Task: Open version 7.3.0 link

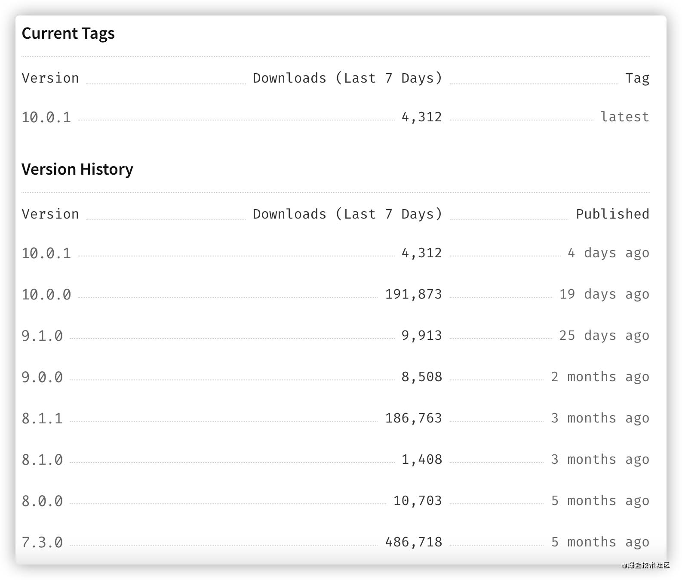Action: [42, 542]
